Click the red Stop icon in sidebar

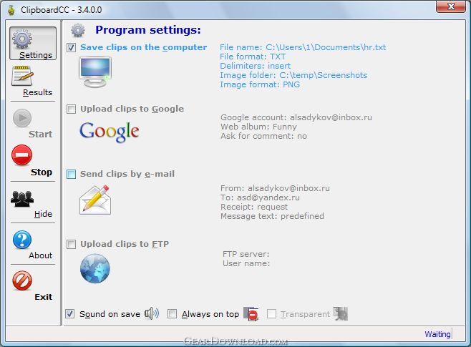click(x=22, y=155)
